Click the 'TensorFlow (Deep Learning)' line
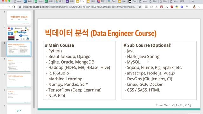 pos(74,90)
